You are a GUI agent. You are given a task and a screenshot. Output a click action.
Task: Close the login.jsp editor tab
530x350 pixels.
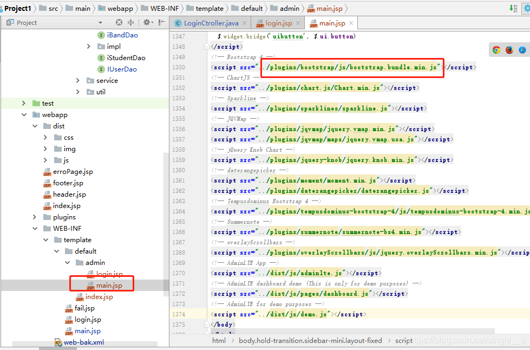[298, 23]
